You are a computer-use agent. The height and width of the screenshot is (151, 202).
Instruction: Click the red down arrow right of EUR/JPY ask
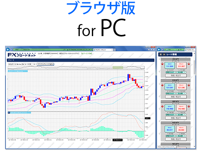pyautogui.click(x=189, y=85)
